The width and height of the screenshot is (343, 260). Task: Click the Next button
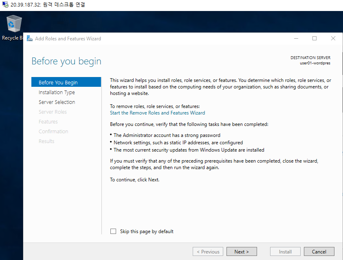pos(242,252)
